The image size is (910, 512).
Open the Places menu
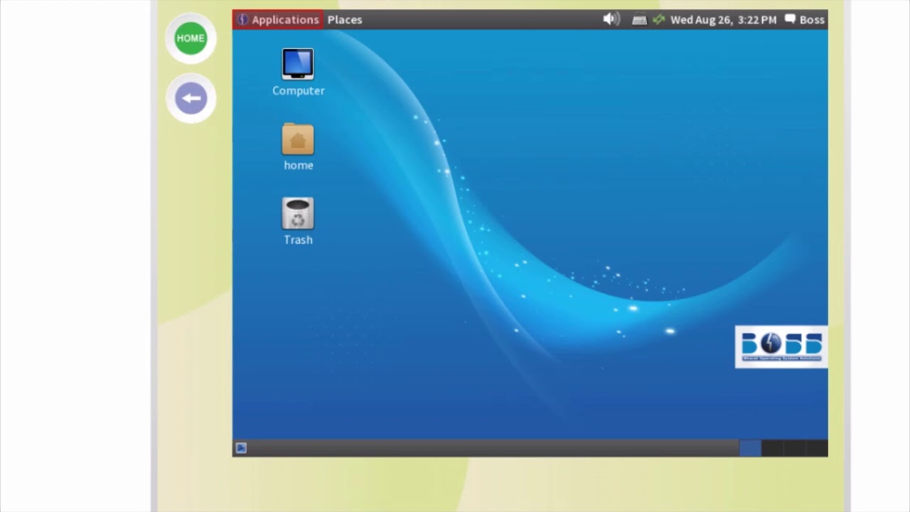pos(345,20)
